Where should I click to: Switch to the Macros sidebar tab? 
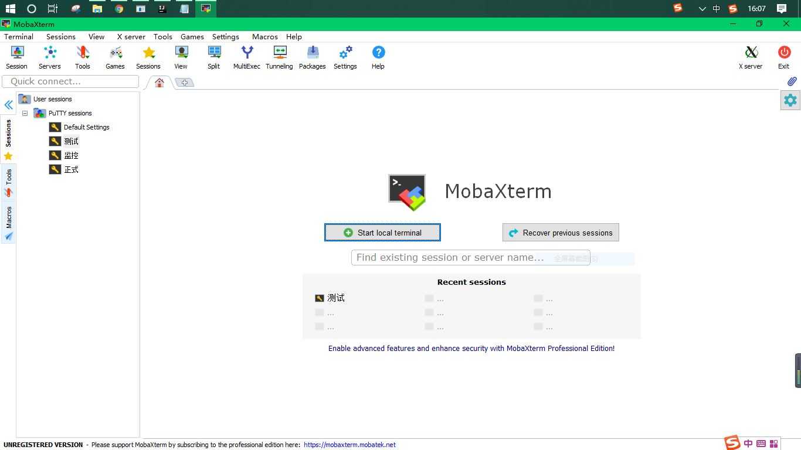point(8,223)
